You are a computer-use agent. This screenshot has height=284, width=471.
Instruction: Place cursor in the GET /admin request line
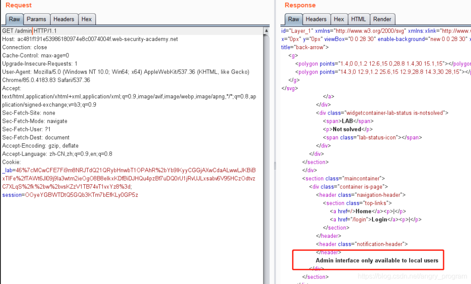tap(30, 31)
